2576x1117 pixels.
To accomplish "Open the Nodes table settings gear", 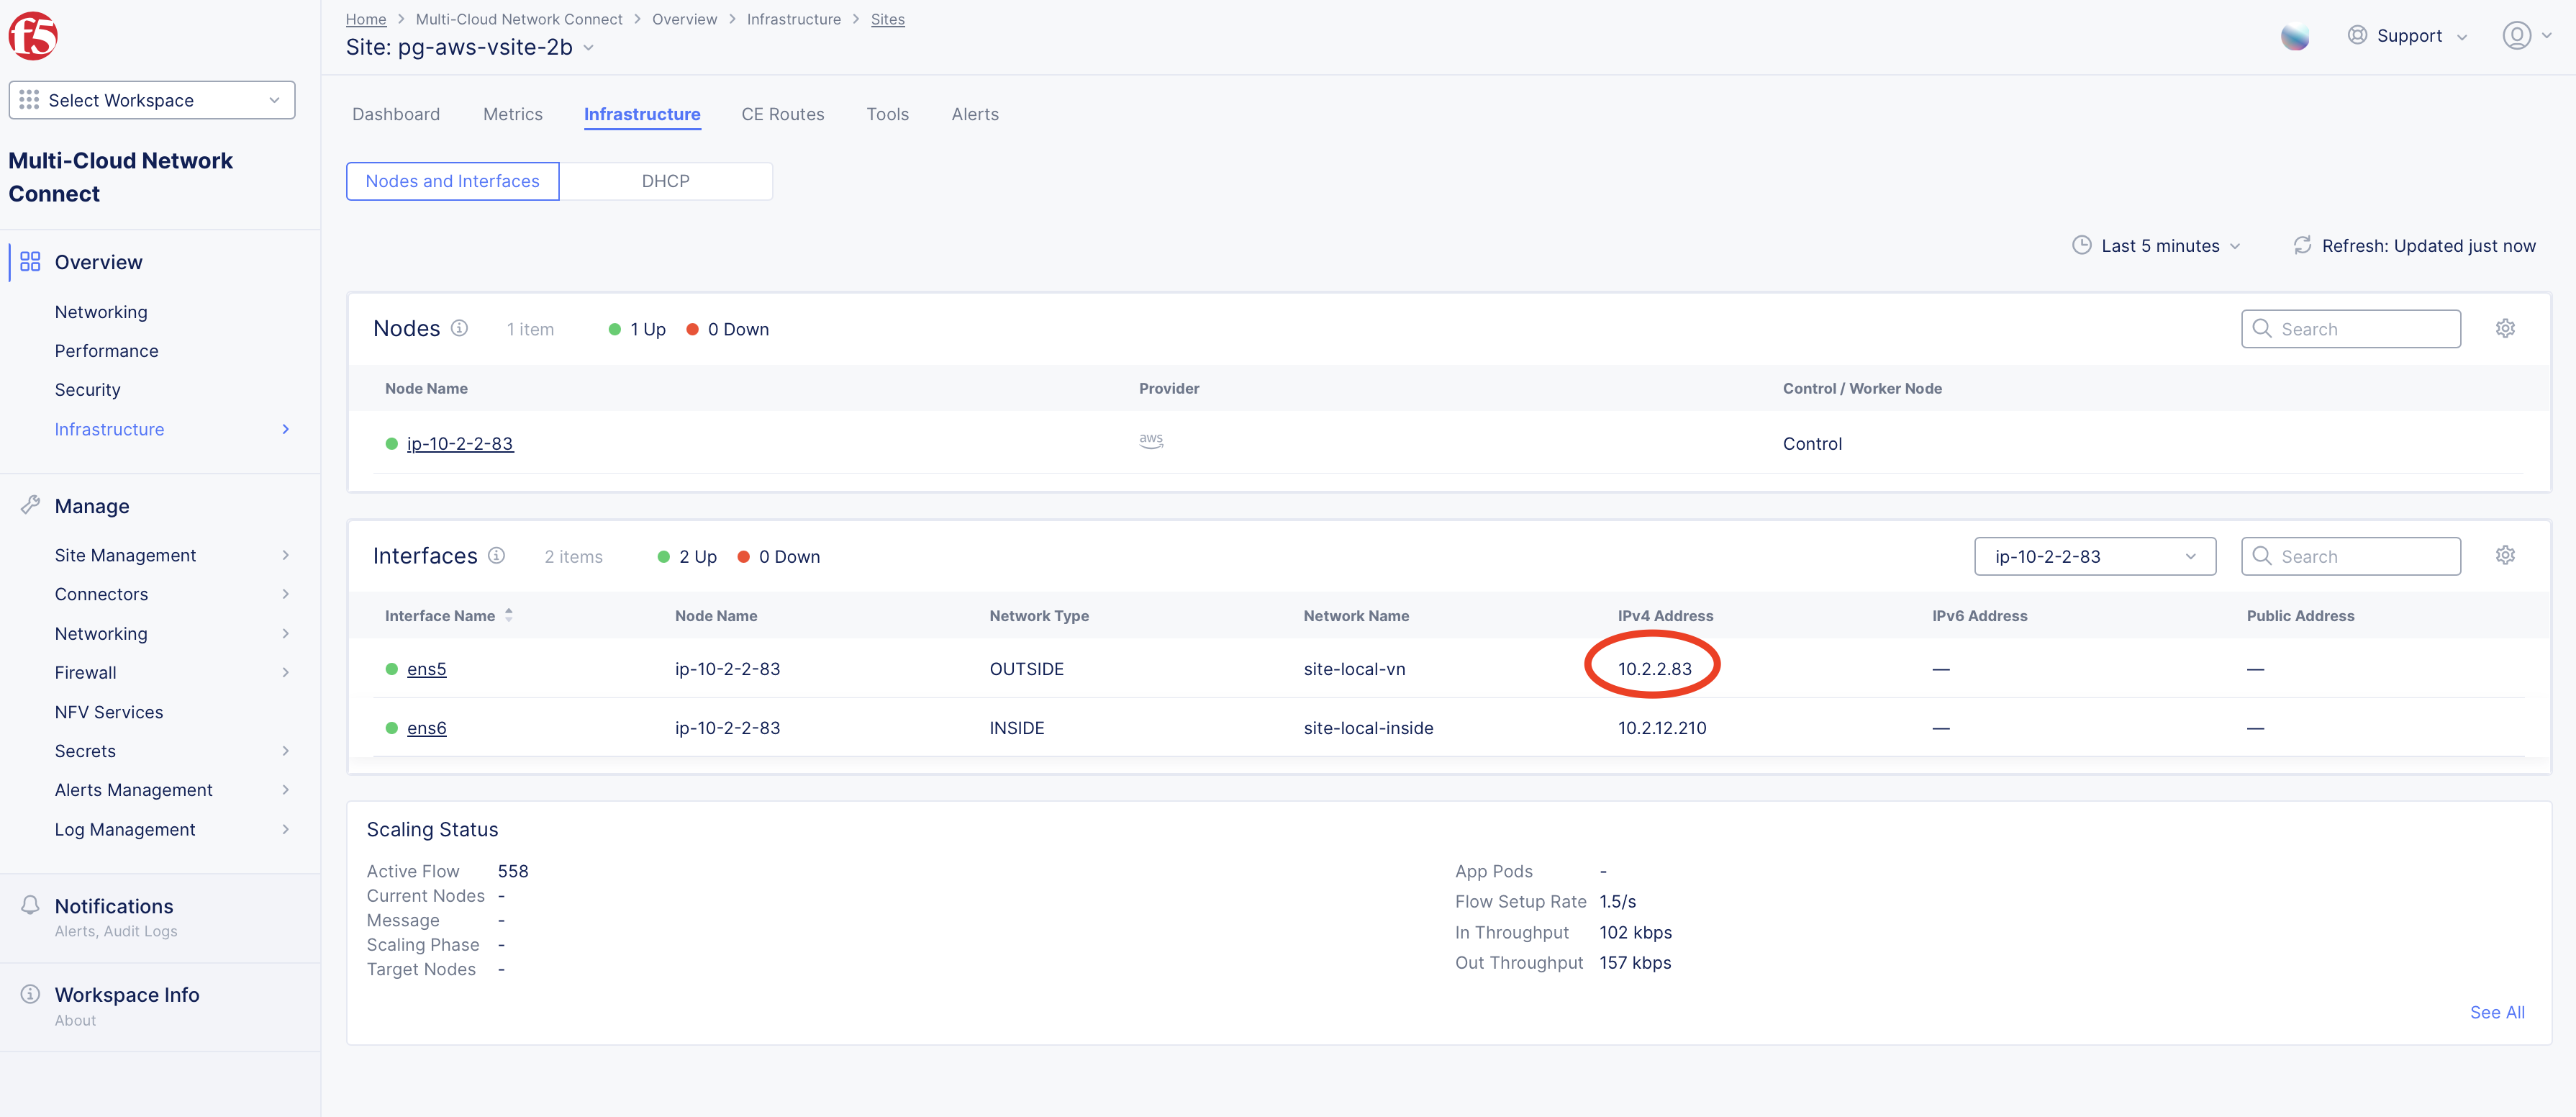I will tap(2505, 328).
